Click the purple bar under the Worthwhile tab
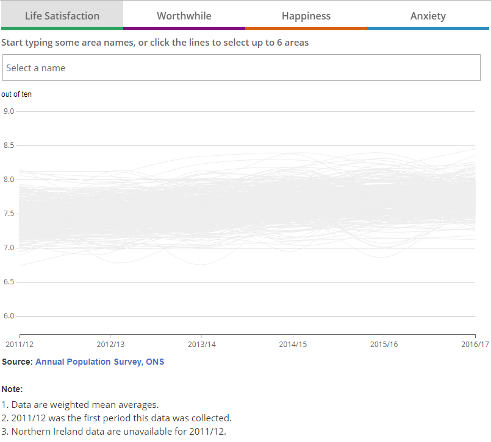This screenshot has height=442, width=491. click(184, 28)
